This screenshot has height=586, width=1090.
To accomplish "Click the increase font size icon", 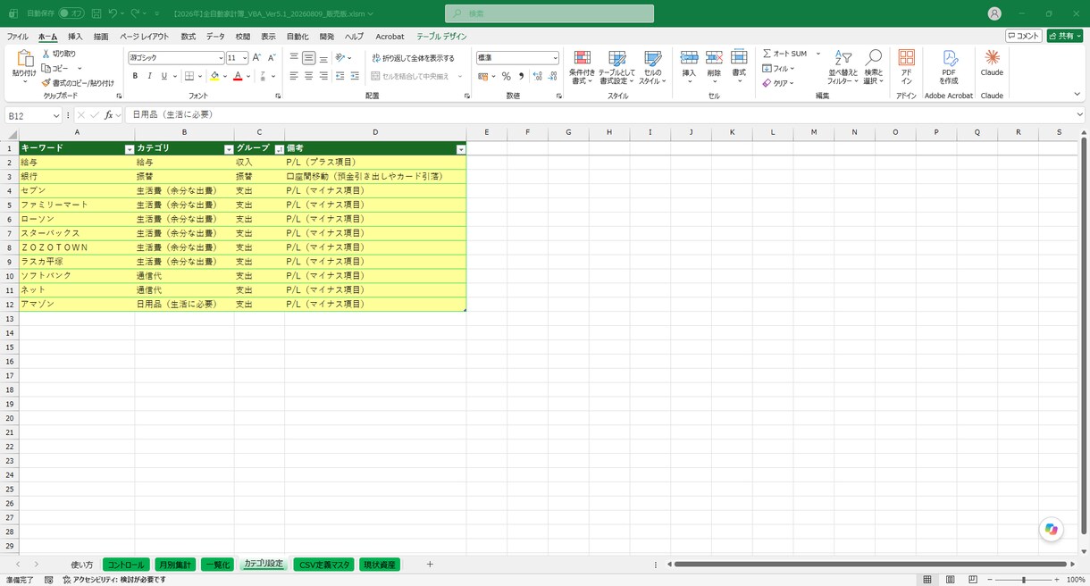I will pos(256,58).
